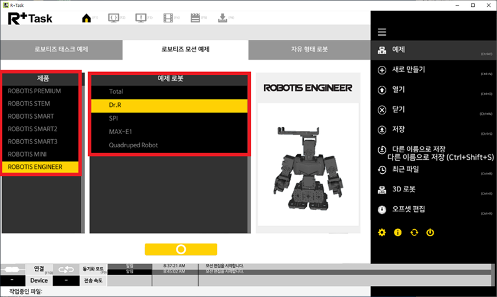This screenshot has height=297, width=497.
Task: Click the download icon in top toolbar
Action: click(222, 18)
